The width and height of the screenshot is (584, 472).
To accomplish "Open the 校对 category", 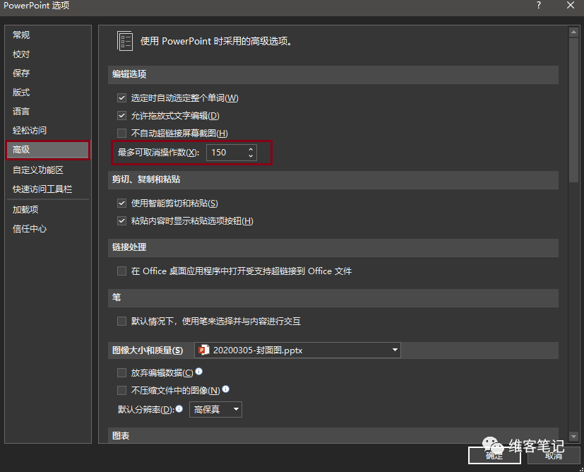I will pos(48,54).
